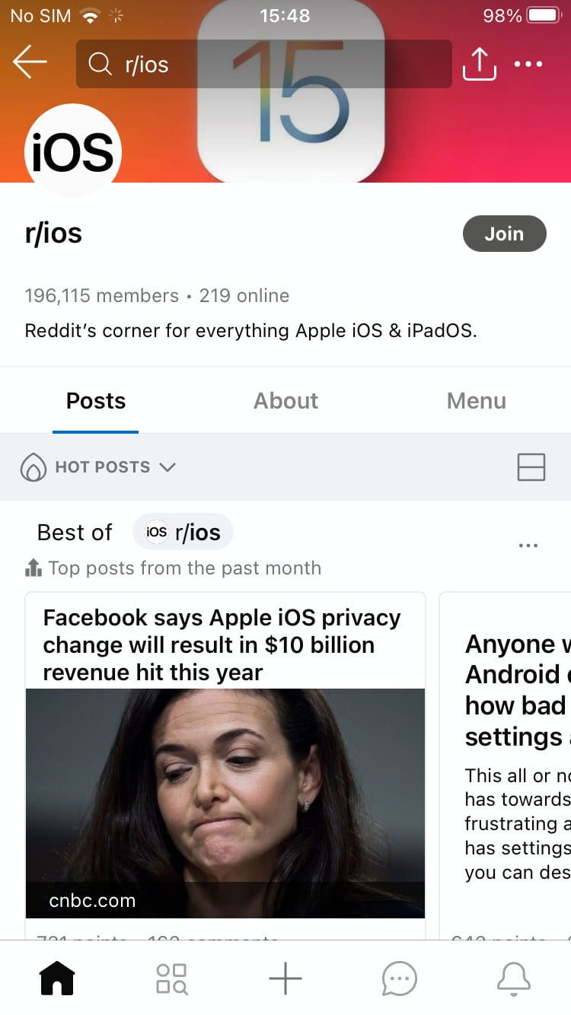571x1015 pixels.
Task: Switch to the Menu tab
Action: pos(476,401)
